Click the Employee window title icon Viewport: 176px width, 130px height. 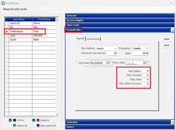[x=3, y=3]
